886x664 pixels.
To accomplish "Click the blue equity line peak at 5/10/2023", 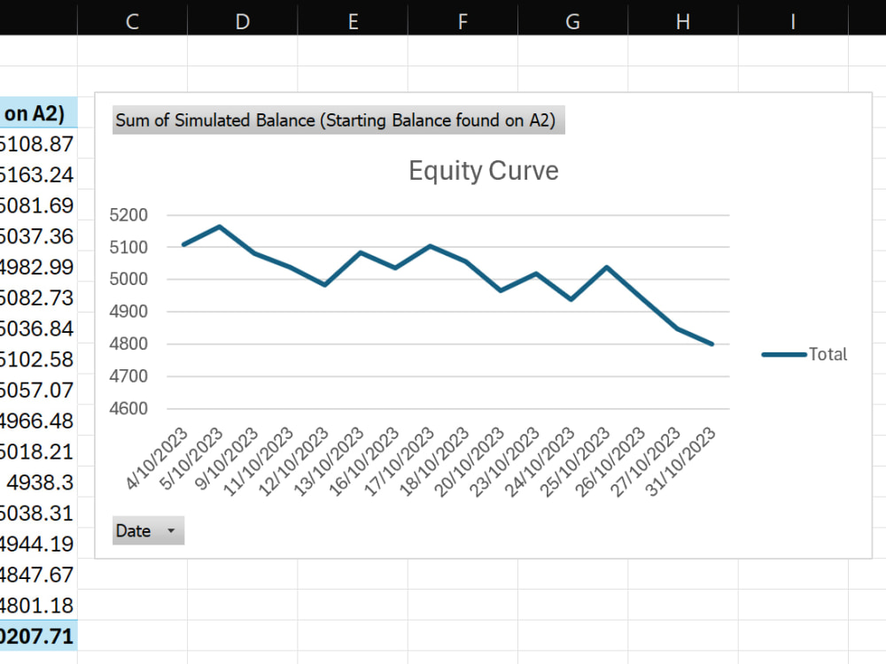I will pyautogui.click(x=219, y=227).
